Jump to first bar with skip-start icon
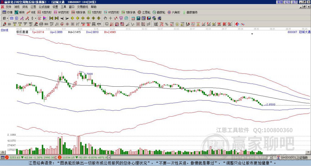Screen dimensions: 311x166 click(x=51, y=18)
